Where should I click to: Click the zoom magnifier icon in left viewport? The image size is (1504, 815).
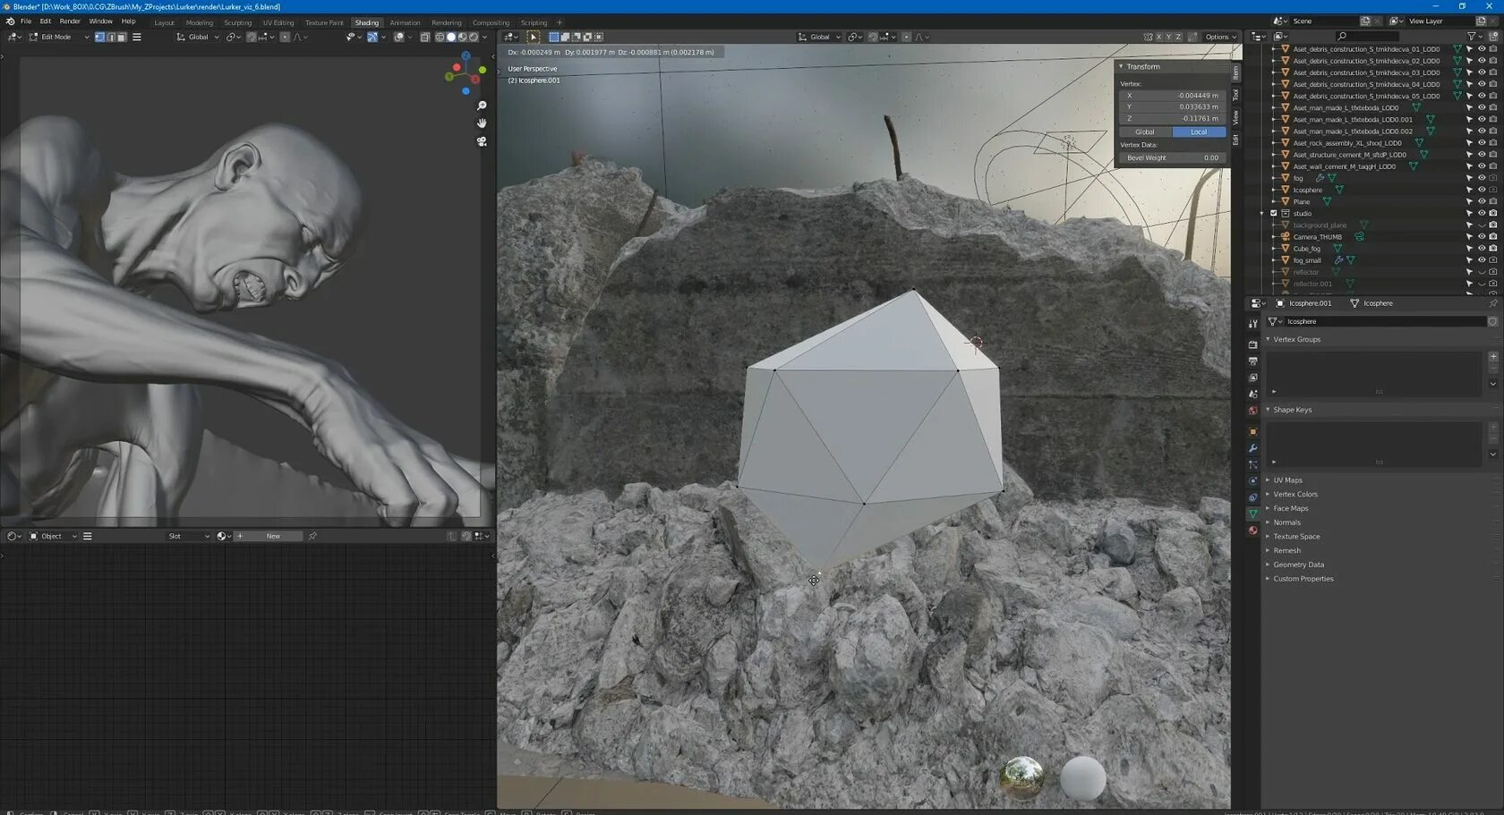click(x=482, y=106)
